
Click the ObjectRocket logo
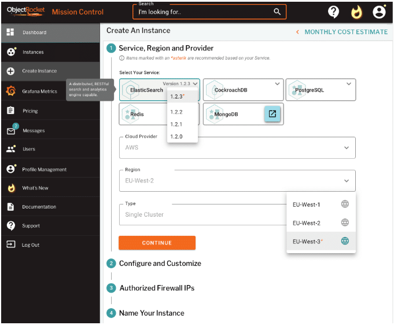pos(25,12)
